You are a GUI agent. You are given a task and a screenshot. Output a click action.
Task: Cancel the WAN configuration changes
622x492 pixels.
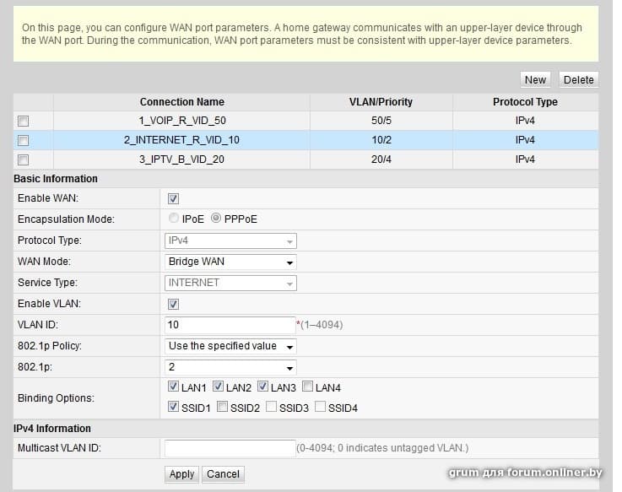click(223, 474)
